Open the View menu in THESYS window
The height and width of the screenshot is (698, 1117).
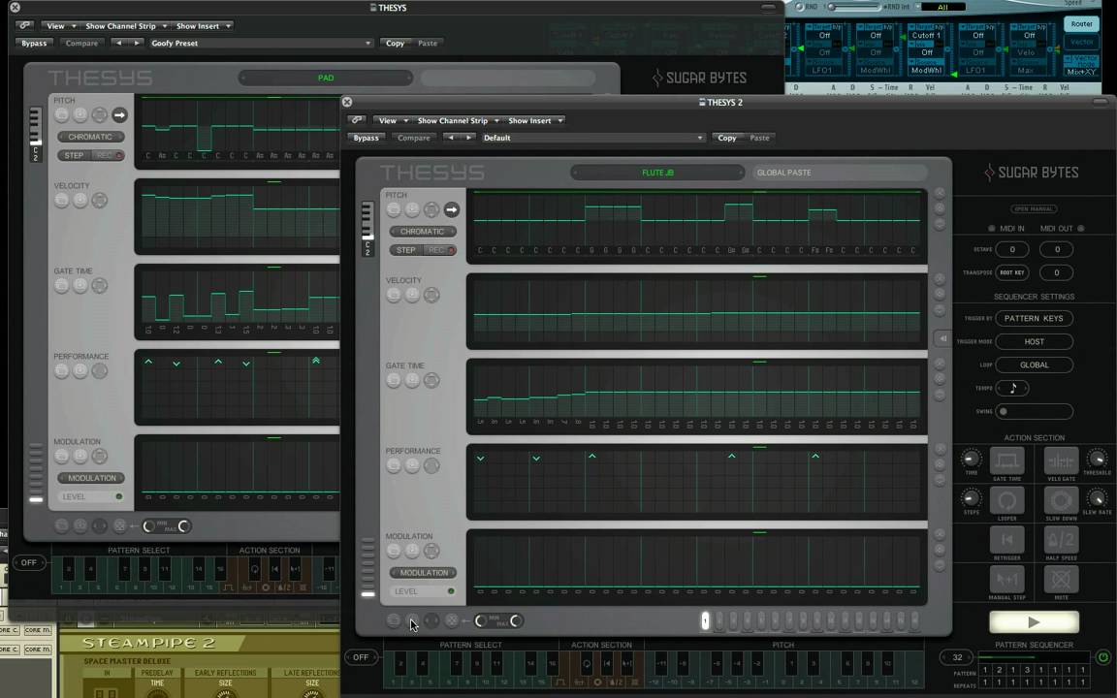[60, 25]
